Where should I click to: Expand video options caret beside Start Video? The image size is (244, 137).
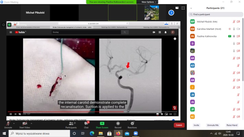point(31,124)
